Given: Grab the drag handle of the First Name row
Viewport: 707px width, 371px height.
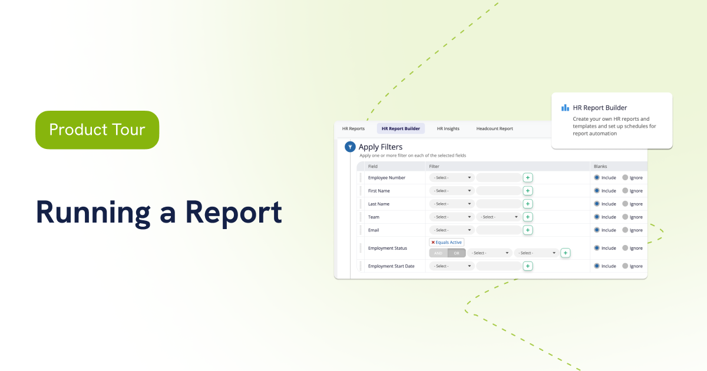Looking at the screenshot, I should click(361, 191).
